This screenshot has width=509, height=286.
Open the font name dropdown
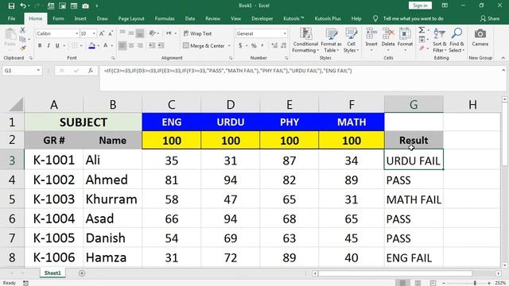[x=77, y=33]
